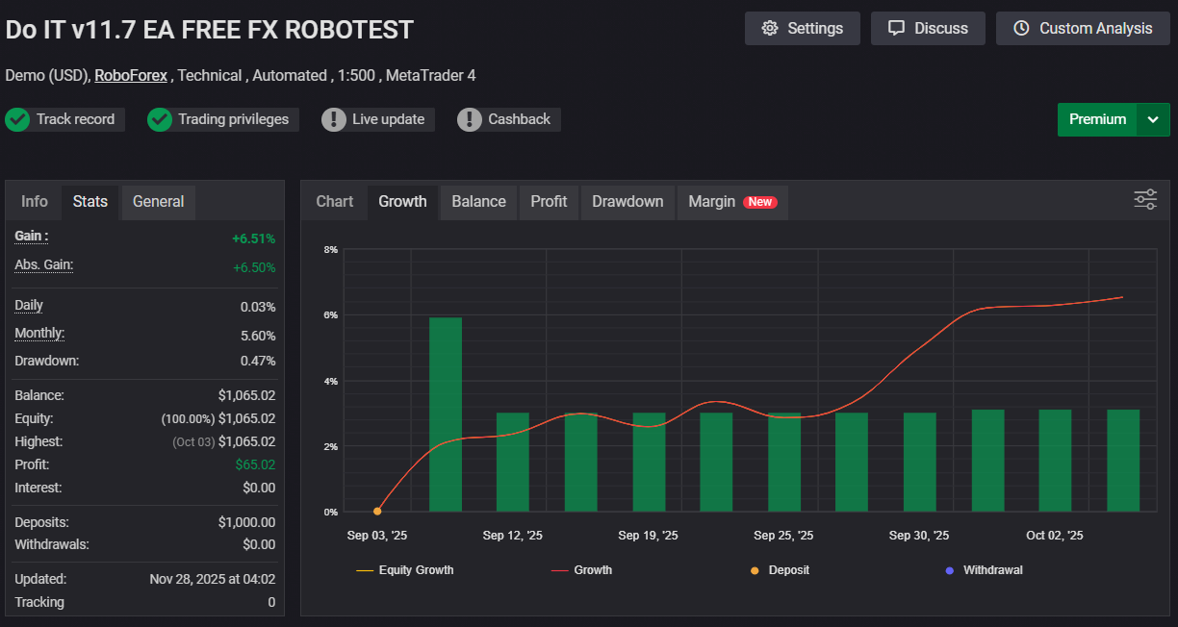1178x627 pixels.
Task: Switch to the Drawdown chart tab
Action: click(x=627, y=201)
